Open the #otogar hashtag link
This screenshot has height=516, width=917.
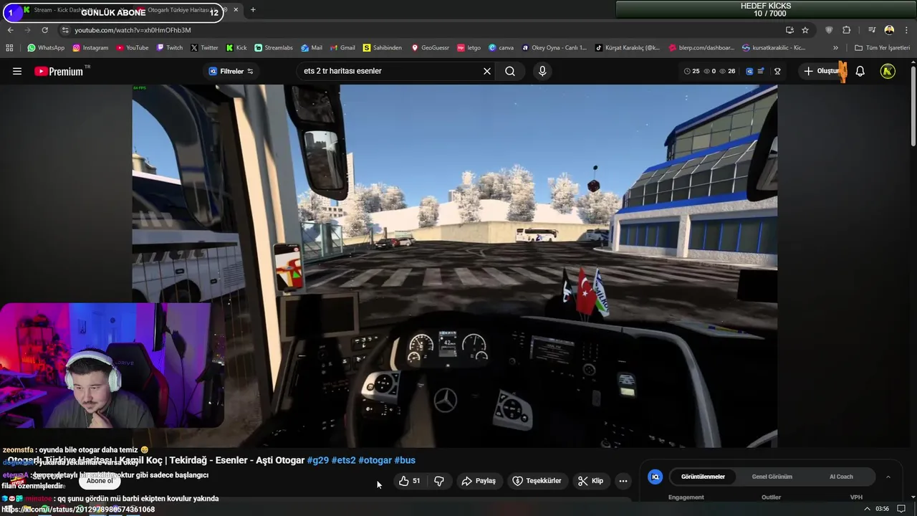pyautogui.click(x=375, y=460)
